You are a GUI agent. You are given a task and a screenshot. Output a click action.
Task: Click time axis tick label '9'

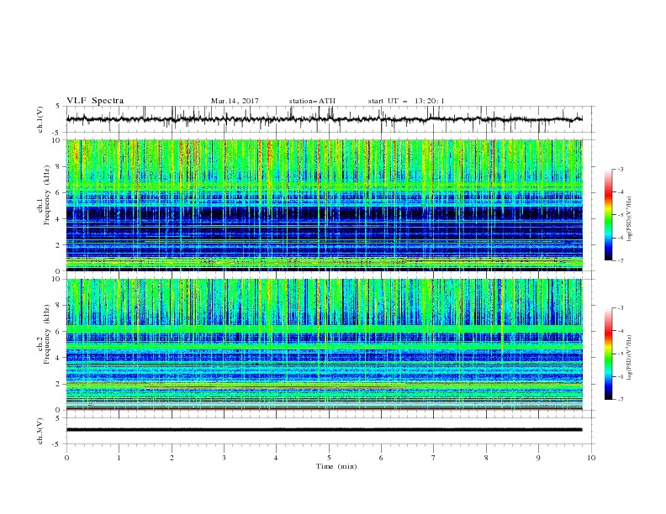[538, 458]
